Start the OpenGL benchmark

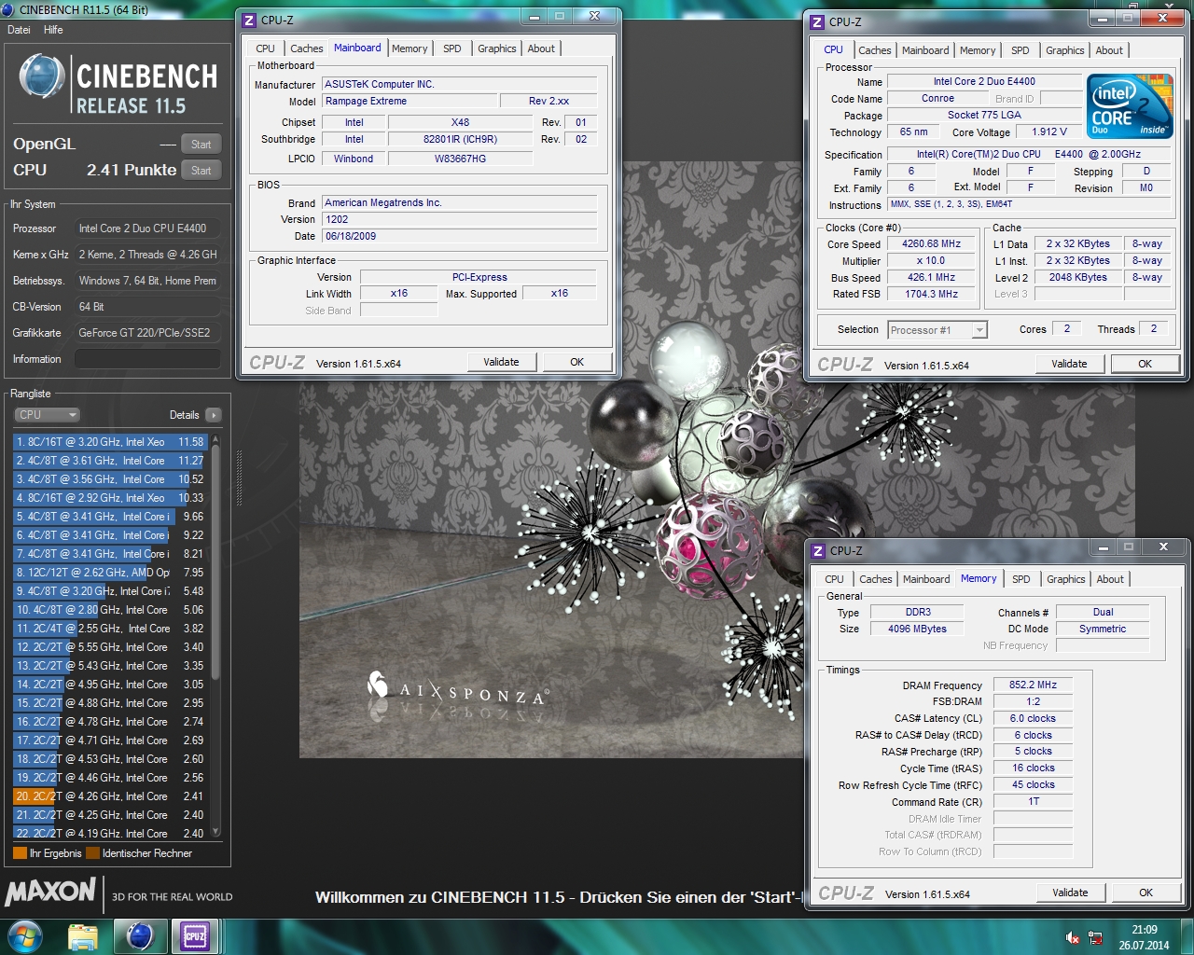point(201,144)
